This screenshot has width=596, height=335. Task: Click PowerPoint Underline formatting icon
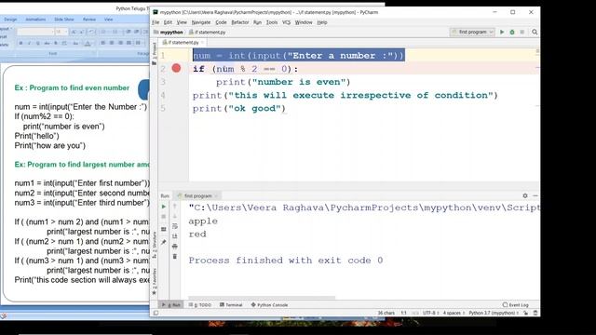pos(37,44)
